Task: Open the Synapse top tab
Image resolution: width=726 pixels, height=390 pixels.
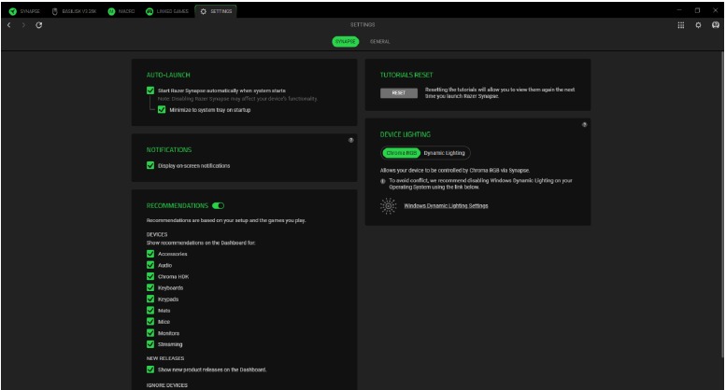Action: click(x=24, y=11)
